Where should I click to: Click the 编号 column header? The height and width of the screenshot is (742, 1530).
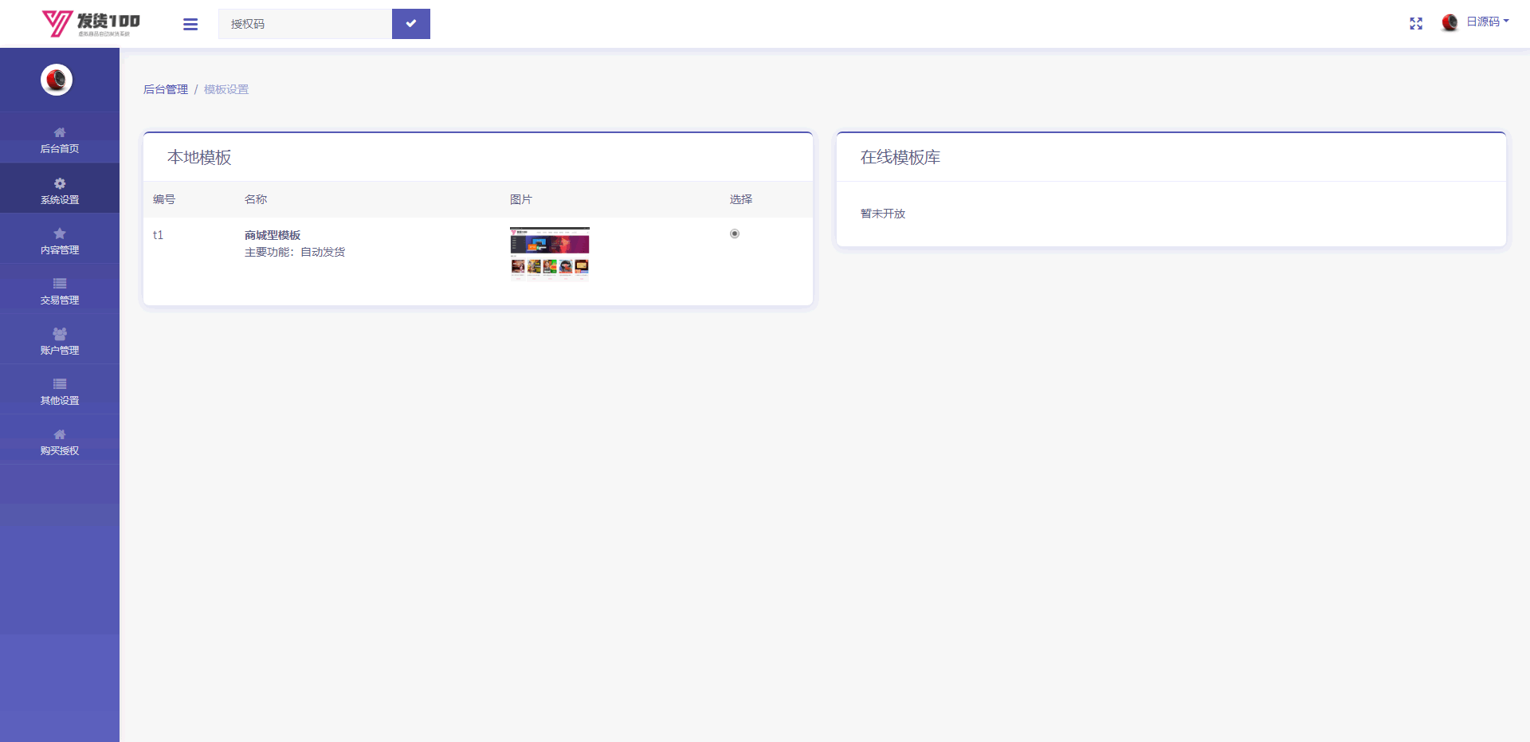(x=164, y=199)
